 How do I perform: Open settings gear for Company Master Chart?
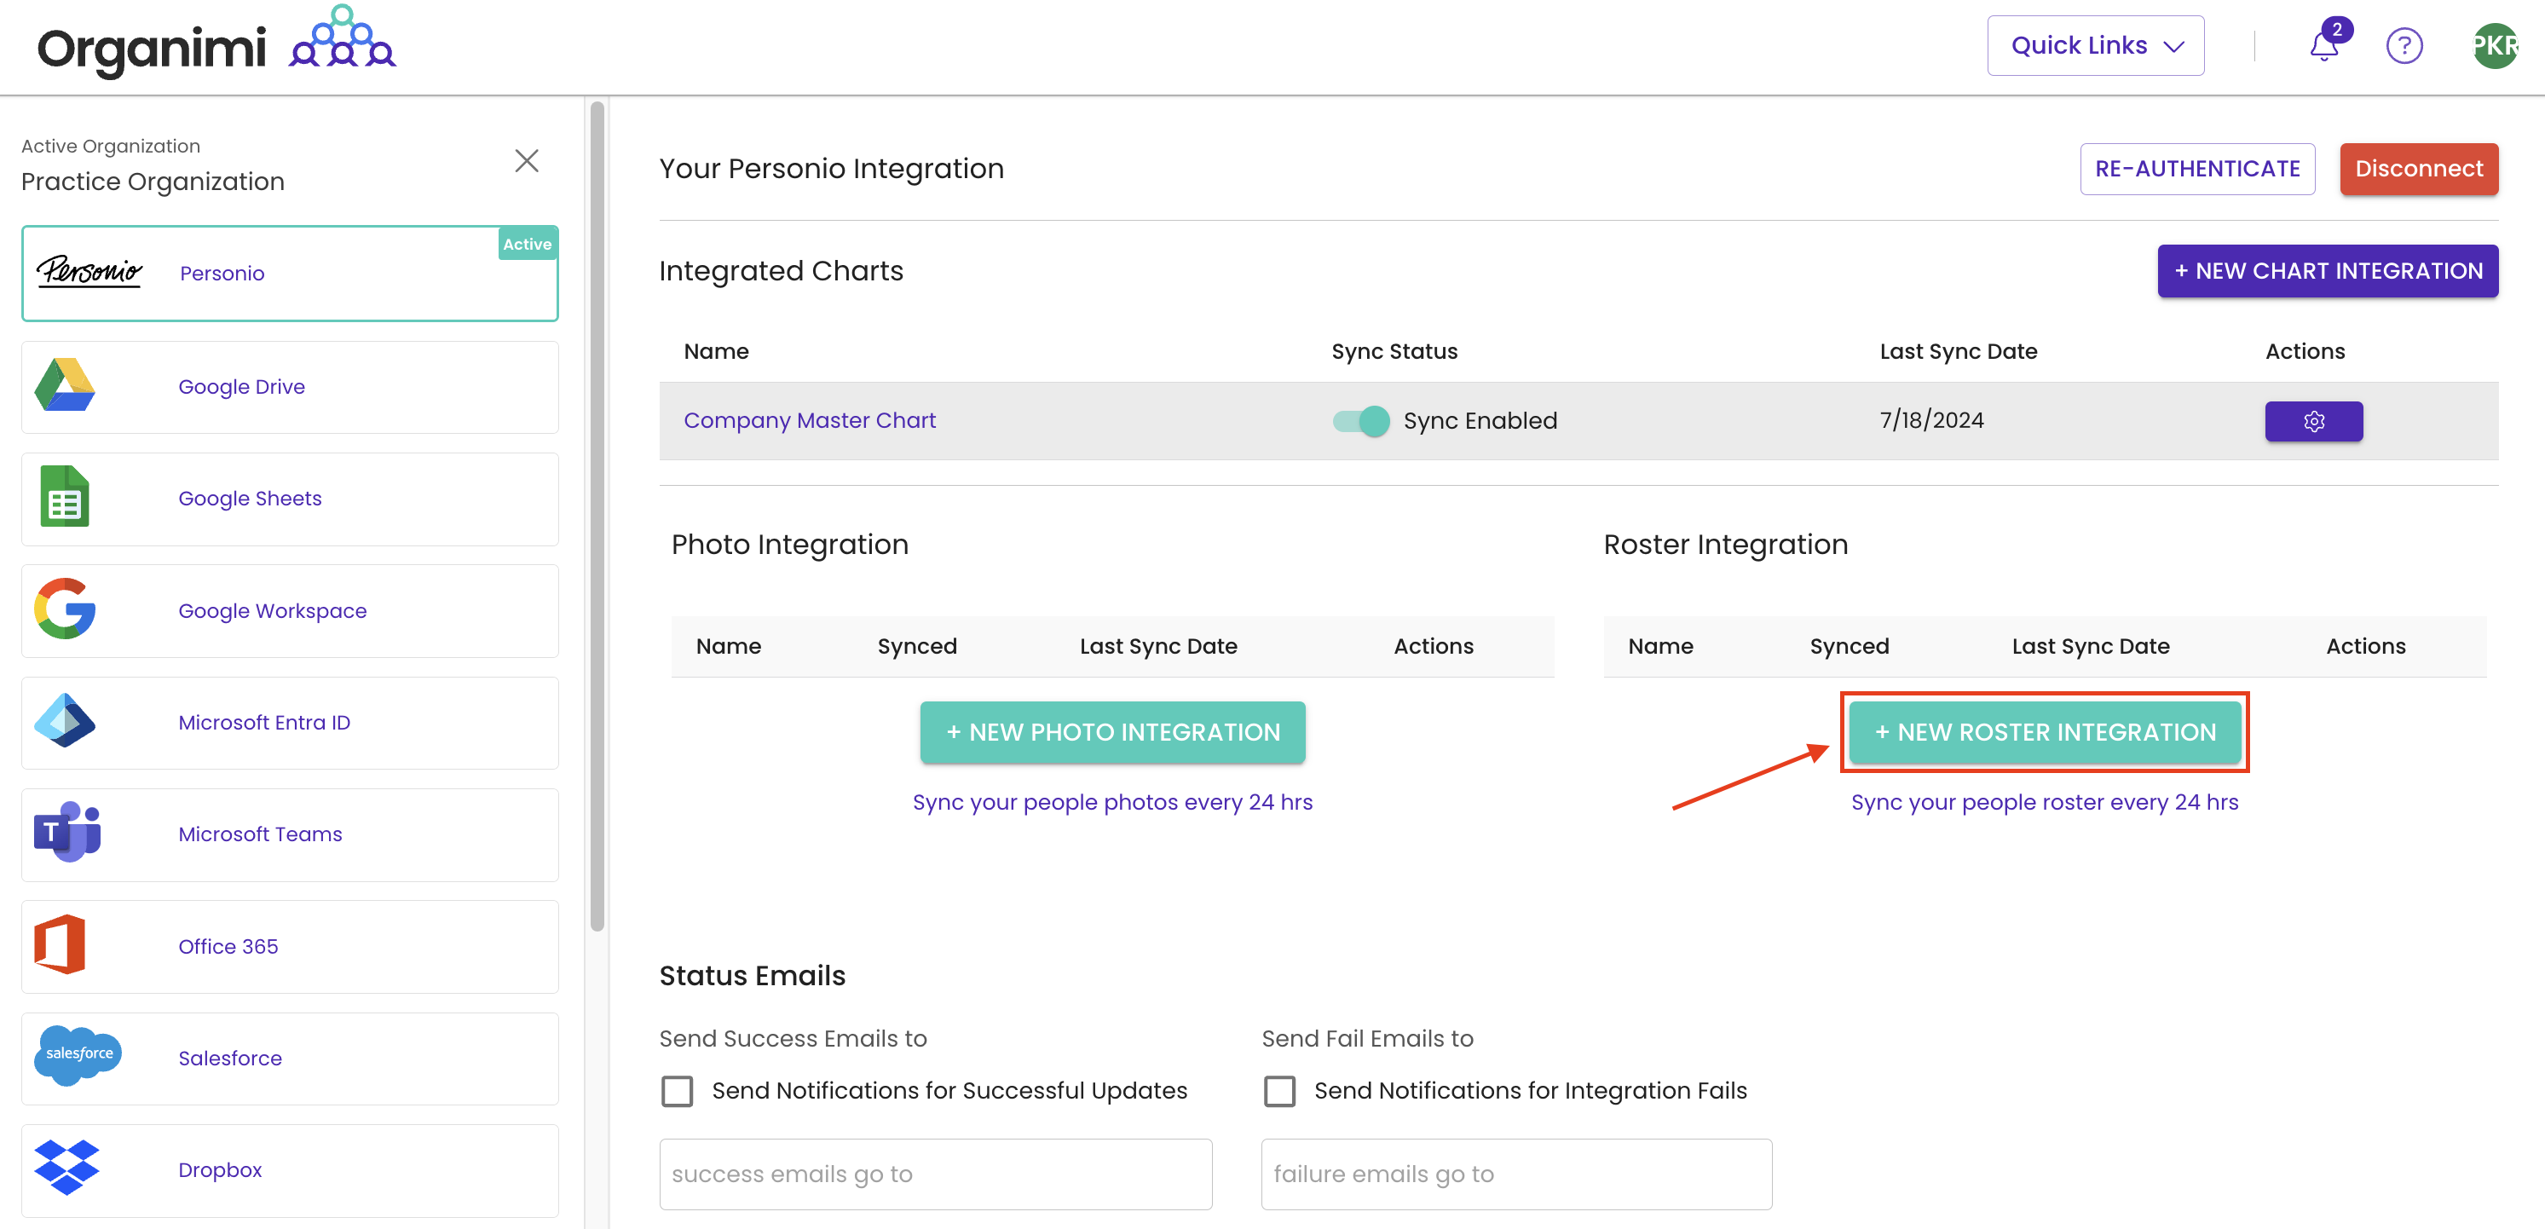click(x=2314, y=422)
